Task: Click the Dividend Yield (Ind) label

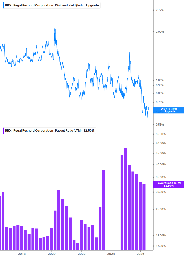Action: [69, 5]
